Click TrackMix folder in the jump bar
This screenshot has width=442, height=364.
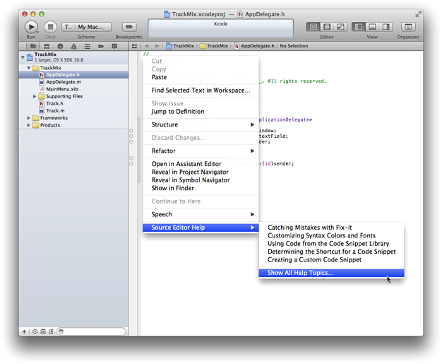click(x=214, y=46)
